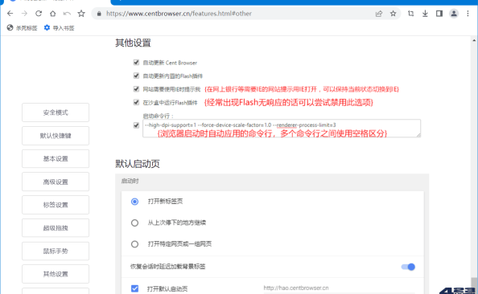Go back to the previous page
Image resolution: width=478 pixels, height=294 pixels.
[10, 14]
